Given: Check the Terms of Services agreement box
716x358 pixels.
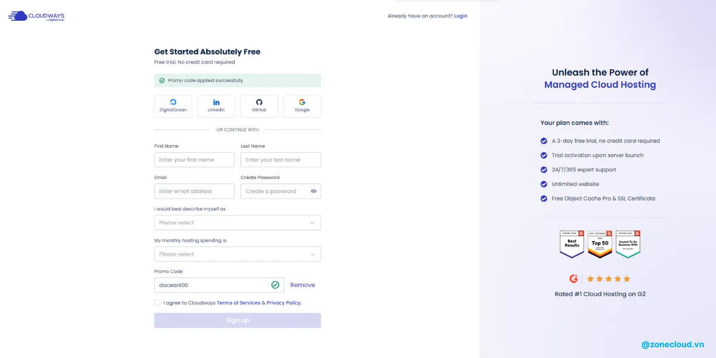Looking at the screenshot, I should [158, 303].
